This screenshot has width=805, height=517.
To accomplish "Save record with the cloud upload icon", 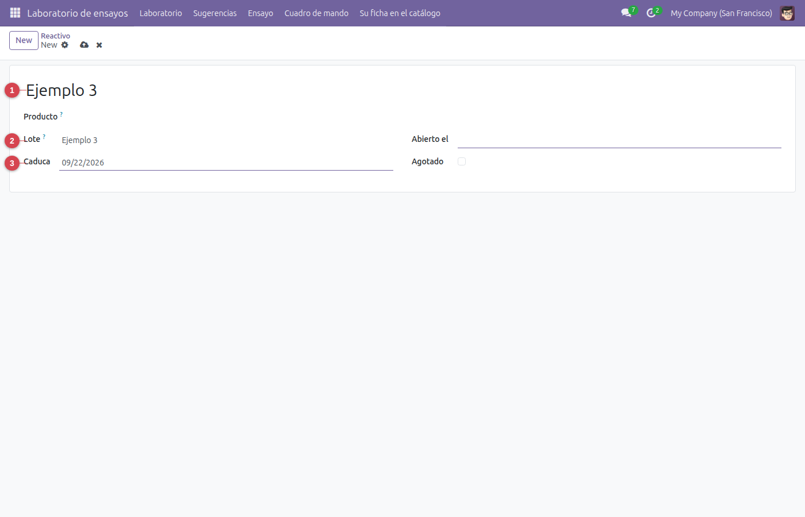I will coord(85,45).
